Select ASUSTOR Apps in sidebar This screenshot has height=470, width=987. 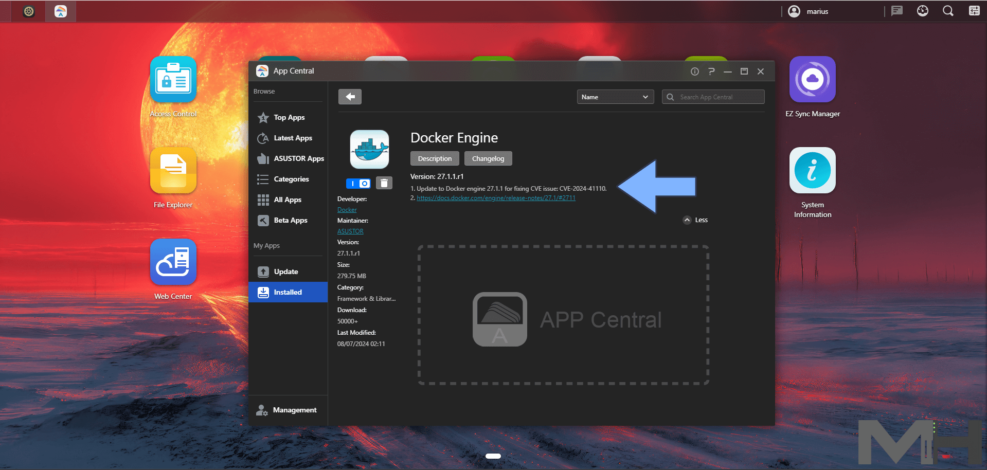coord(288,158)
